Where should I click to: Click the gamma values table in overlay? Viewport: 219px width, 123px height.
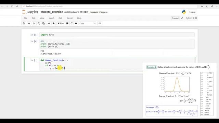(207, 94)
